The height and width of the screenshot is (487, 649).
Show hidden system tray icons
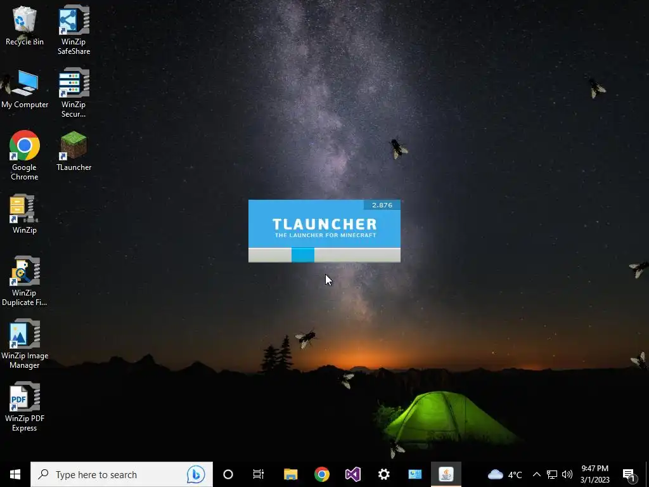[x=536, y=474]
